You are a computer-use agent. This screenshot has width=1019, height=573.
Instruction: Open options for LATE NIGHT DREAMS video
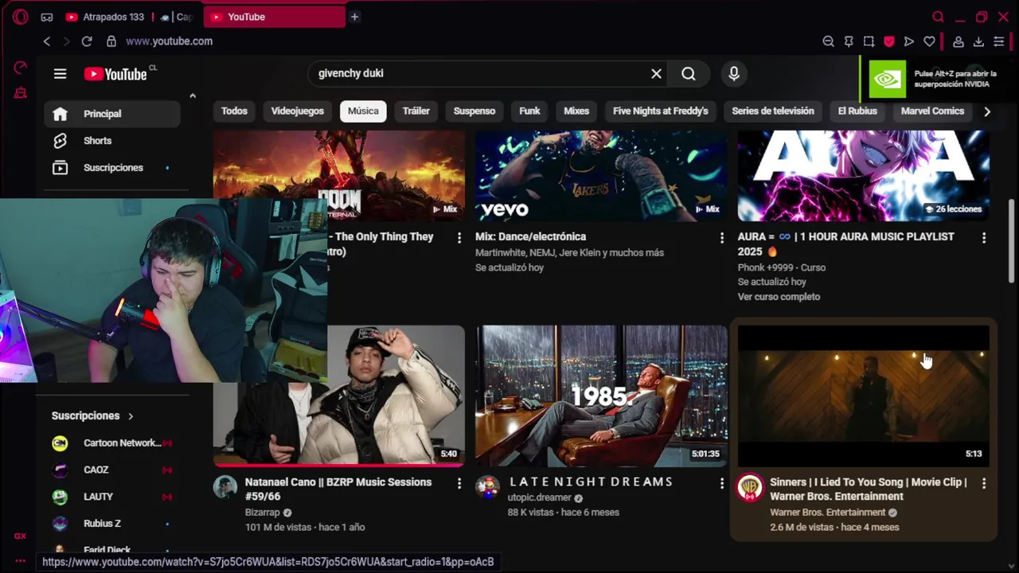point(721,483)
